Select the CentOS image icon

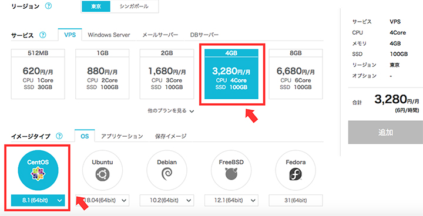click(38, 170)
